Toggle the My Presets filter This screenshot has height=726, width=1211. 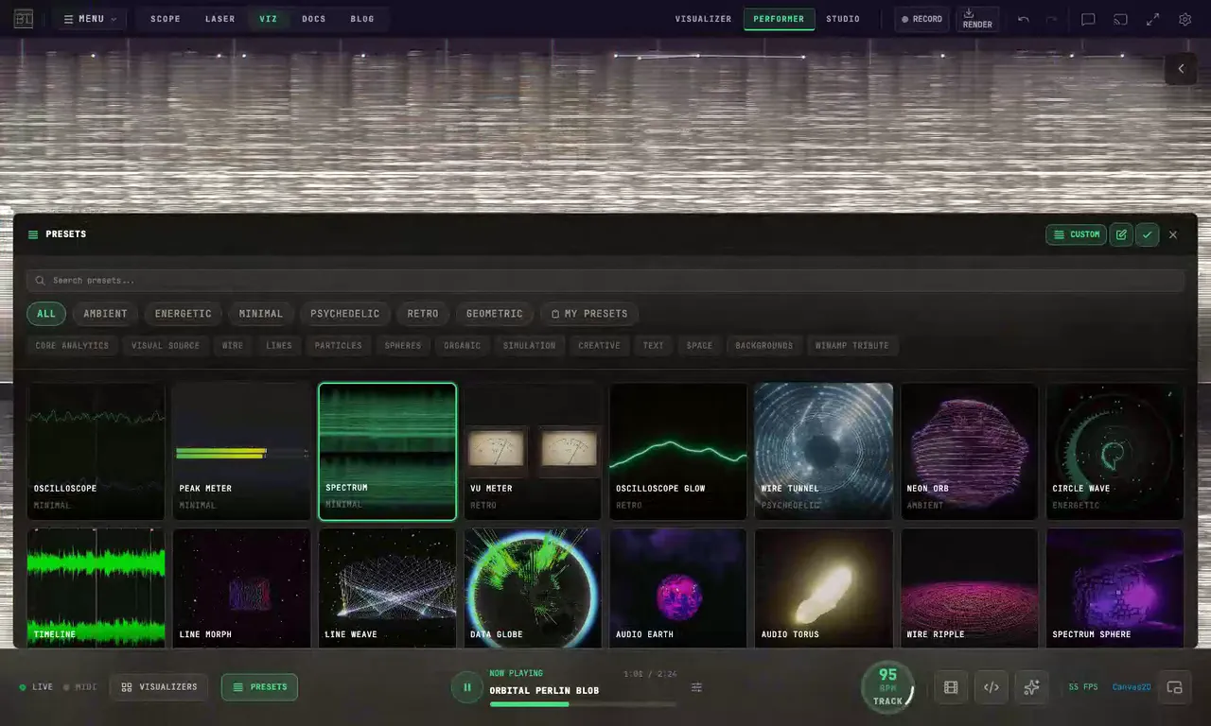coord(589,314)
